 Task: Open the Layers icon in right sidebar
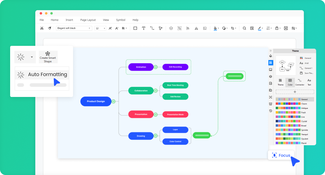[270, 77]
